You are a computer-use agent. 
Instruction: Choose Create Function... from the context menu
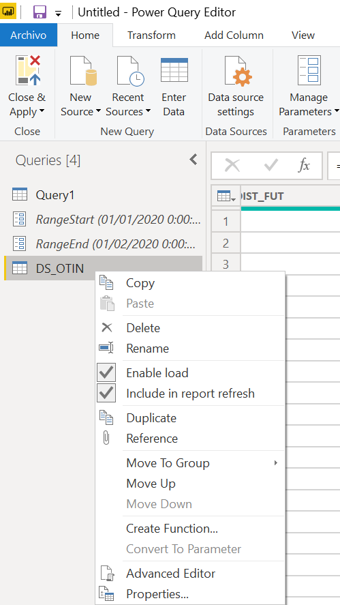point(190,529)
